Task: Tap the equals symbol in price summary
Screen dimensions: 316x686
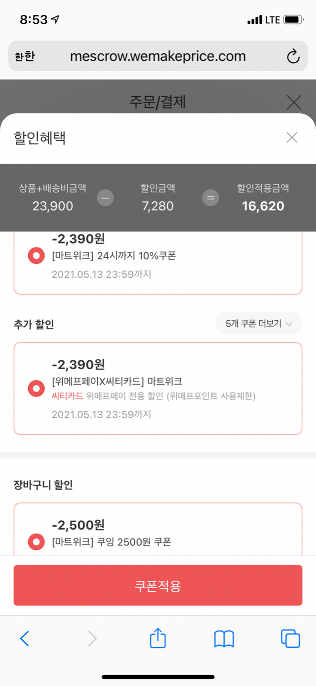Action: pos(210,198)
